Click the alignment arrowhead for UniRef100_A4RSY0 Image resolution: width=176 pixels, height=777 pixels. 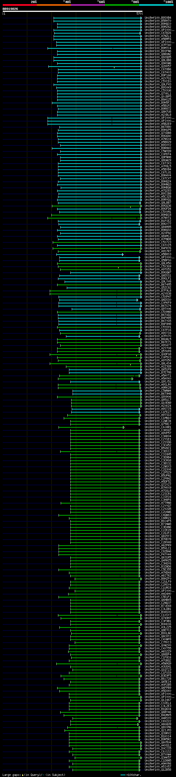[x=137, y=718]
